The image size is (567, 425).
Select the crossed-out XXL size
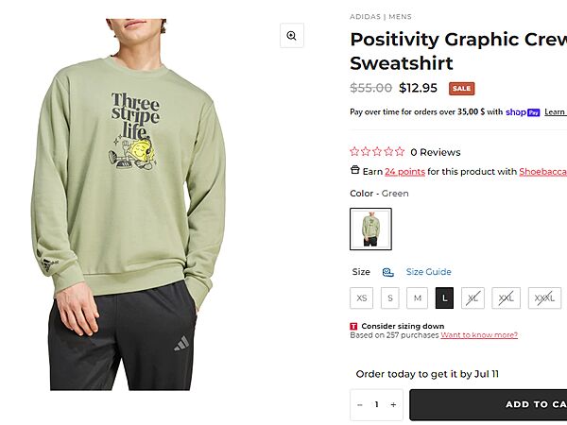(x=506, y=297)
